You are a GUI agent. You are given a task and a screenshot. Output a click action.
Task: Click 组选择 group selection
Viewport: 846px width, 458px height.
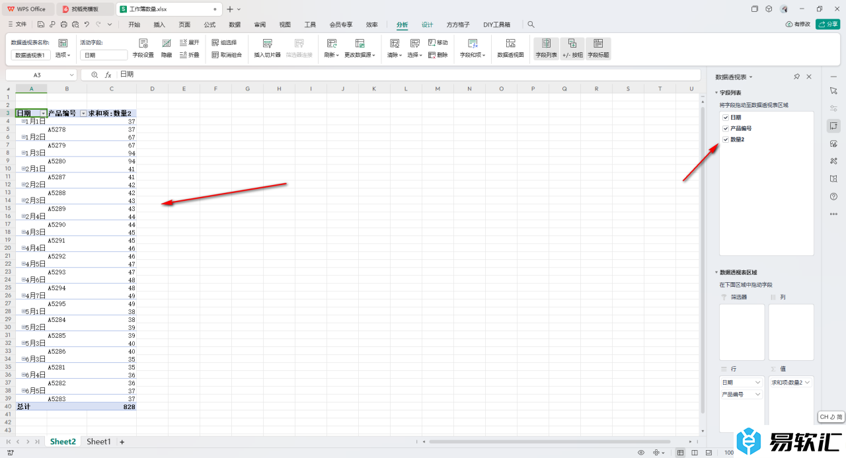[x=224, y=42]
